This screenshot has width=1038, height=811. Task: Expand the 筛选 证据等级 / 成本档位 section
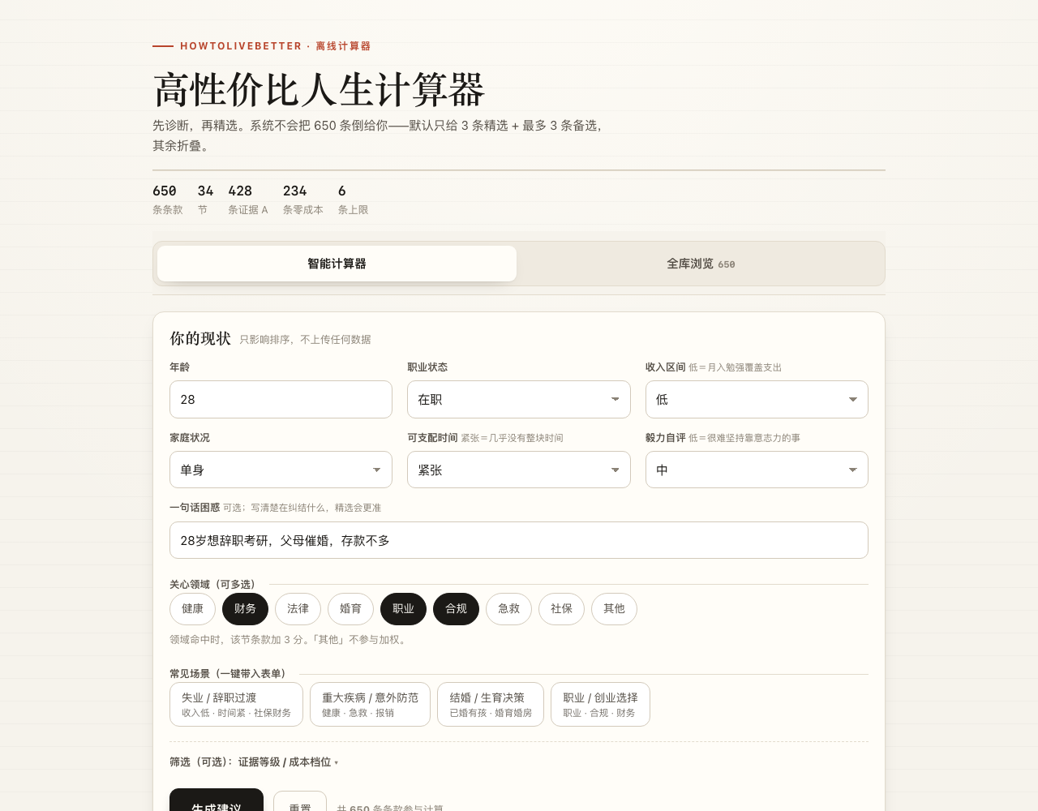pyautogui.click(x=254, y=762)
